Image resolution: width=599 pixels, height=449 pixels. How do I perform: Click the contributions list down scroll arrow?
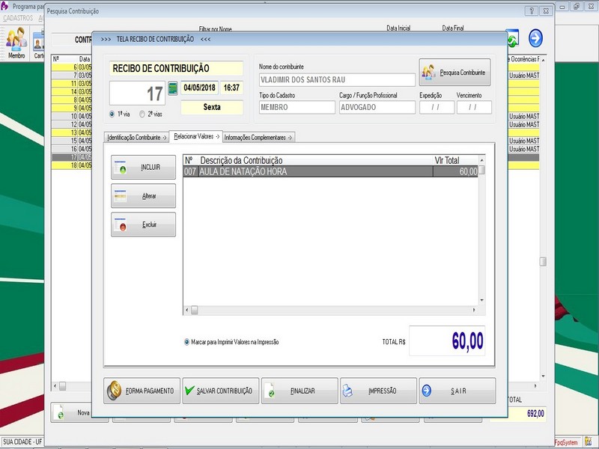(481, 301)
